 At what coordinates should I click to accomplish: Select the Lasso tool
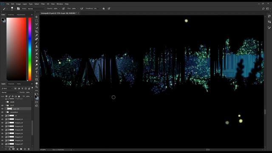(x=37, y=24)
